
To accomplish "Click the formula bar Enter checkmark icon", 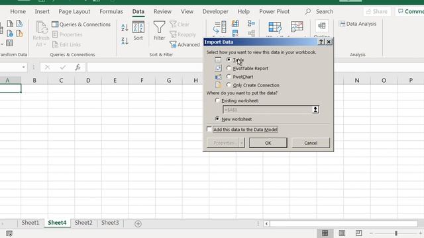I will pyautogui.click(x=63, y=67).
